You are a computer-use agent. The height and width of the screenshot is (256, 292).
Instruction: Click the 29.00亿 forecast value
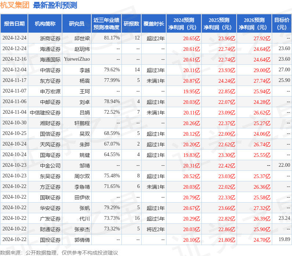pos(262,70)
